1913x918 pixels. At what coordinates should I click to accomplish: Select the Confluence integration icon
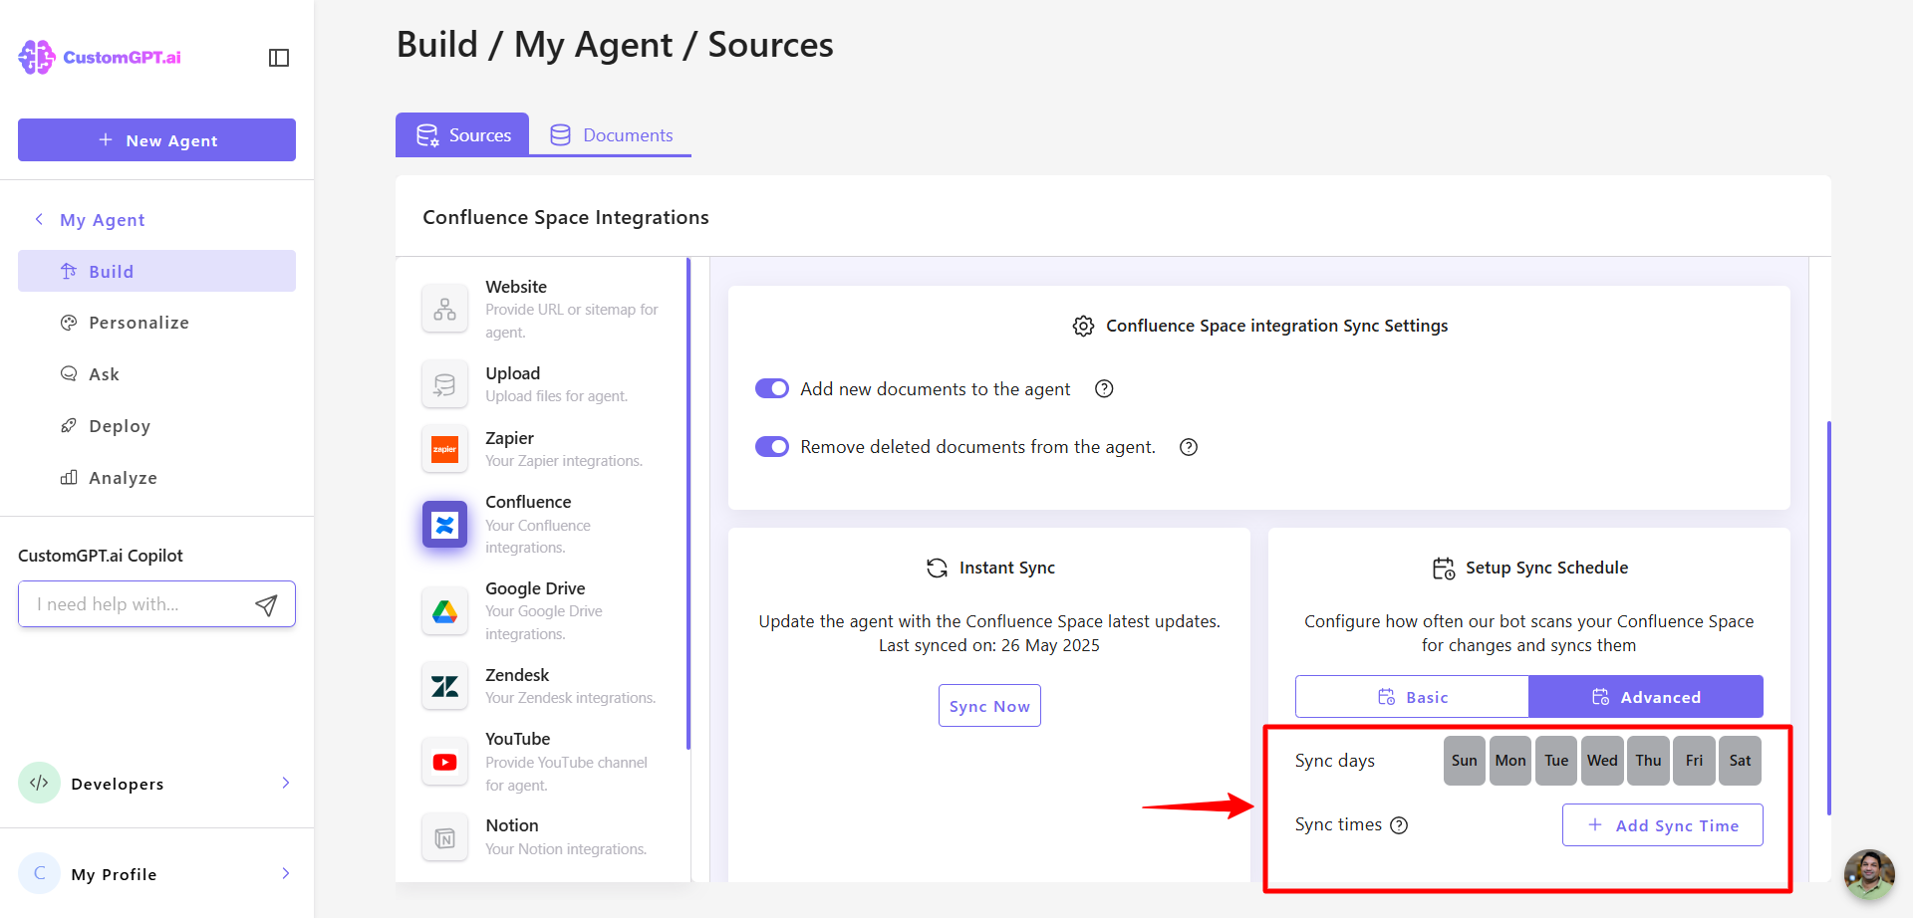[x=444, y=524]
